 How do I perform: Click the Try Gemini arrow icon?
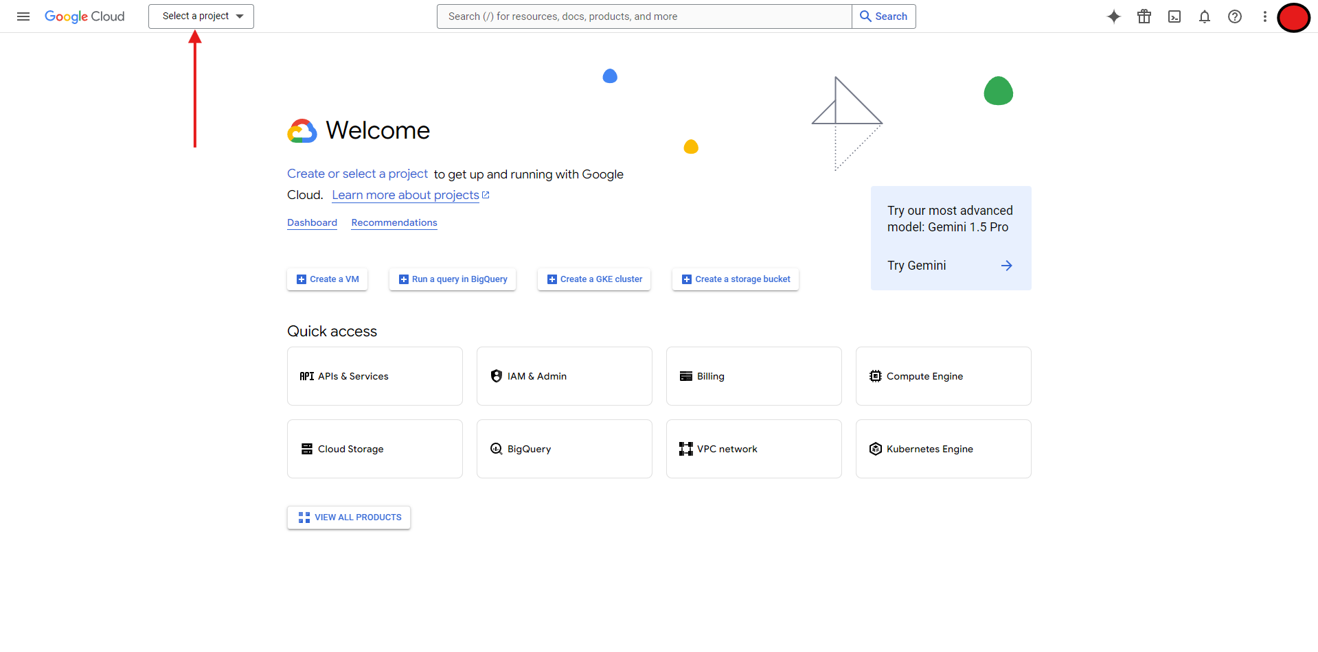pos(1006,266)
